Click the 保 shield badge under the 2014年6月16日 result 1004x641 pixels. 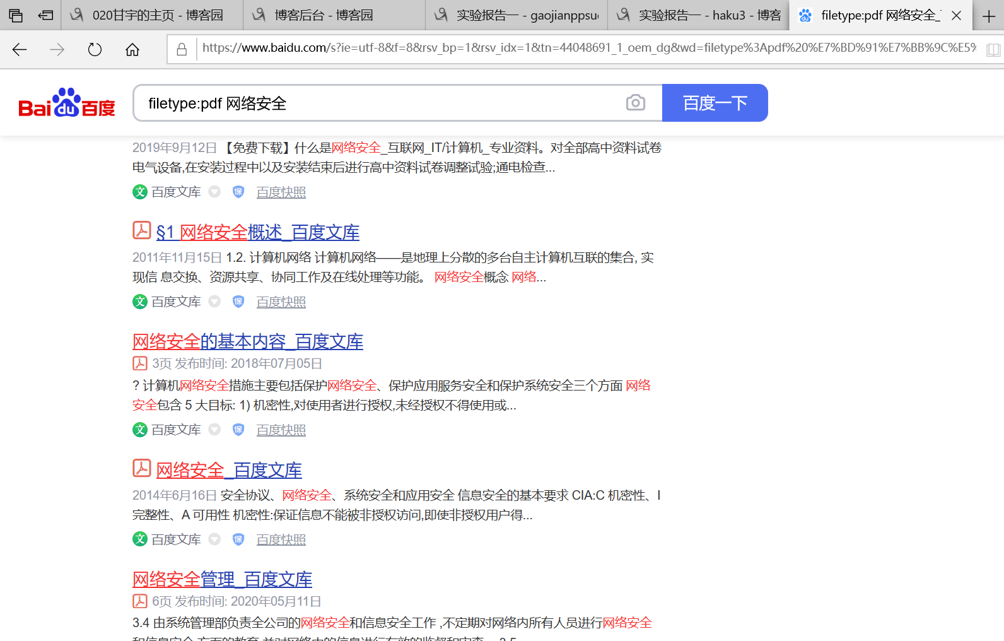pyautogui.click(x=238, y=539)
